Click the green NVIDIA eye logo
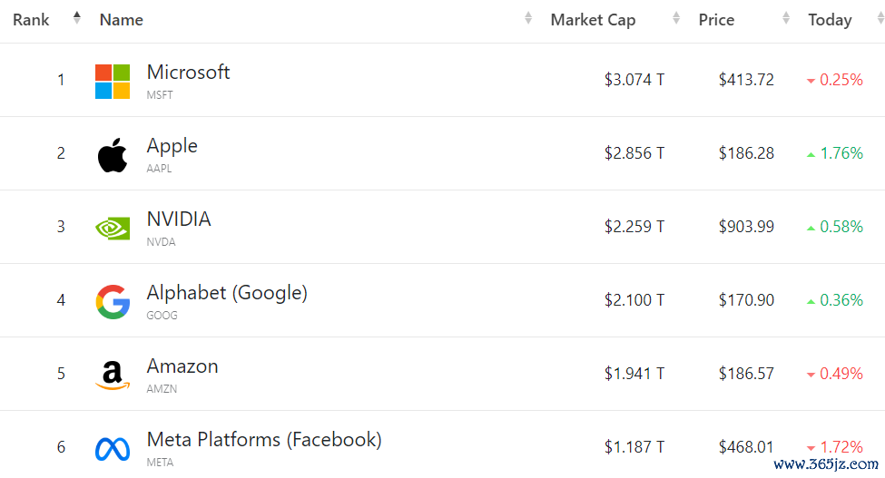 tap(113, 229)
